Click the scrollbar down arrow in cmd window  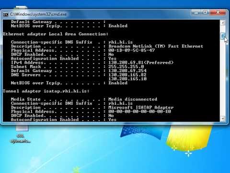pyautogui.click(x=222, y=119)
